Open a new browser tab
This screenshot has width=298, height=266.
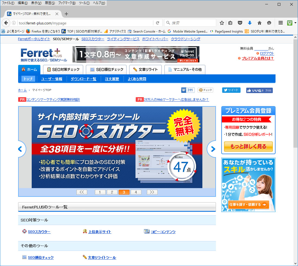(x=66, y=14)
